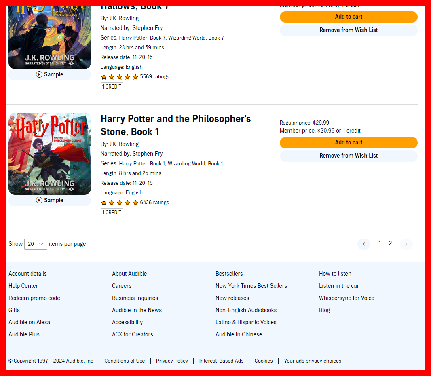The width and height of the screenshot is (431, 376).
Task: Open Help Center footer link
Action: 23,286
